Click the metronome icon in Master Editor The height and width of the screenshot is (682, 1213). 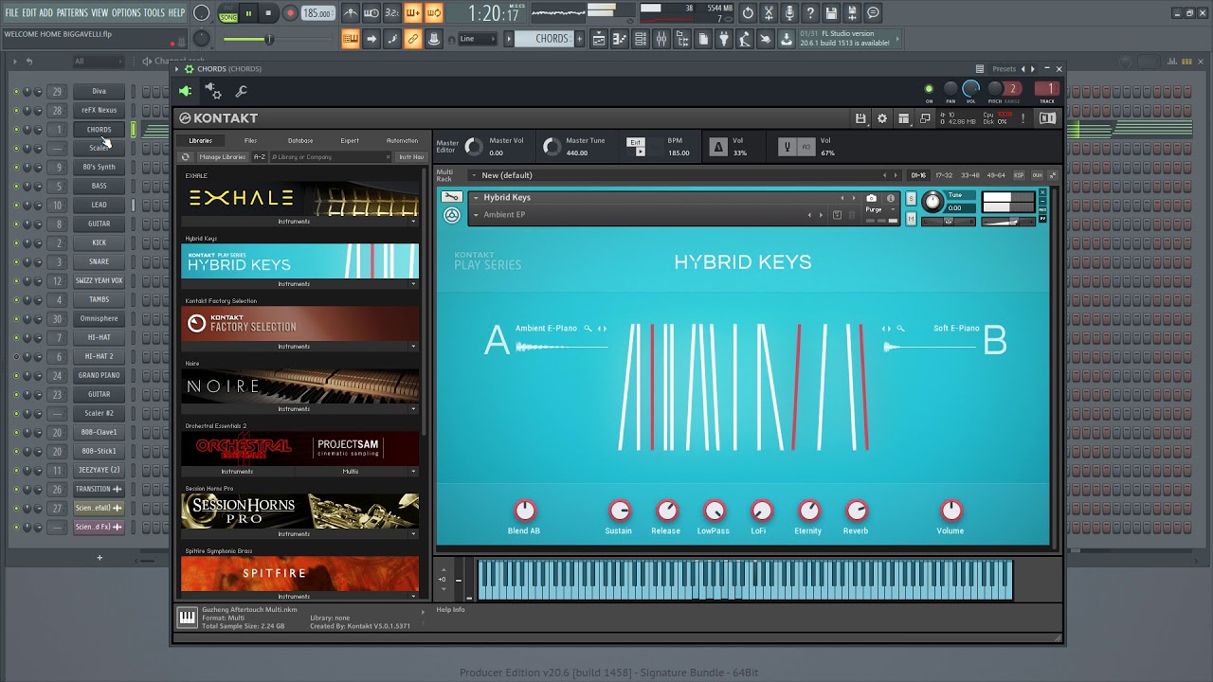tap(718, 147)
